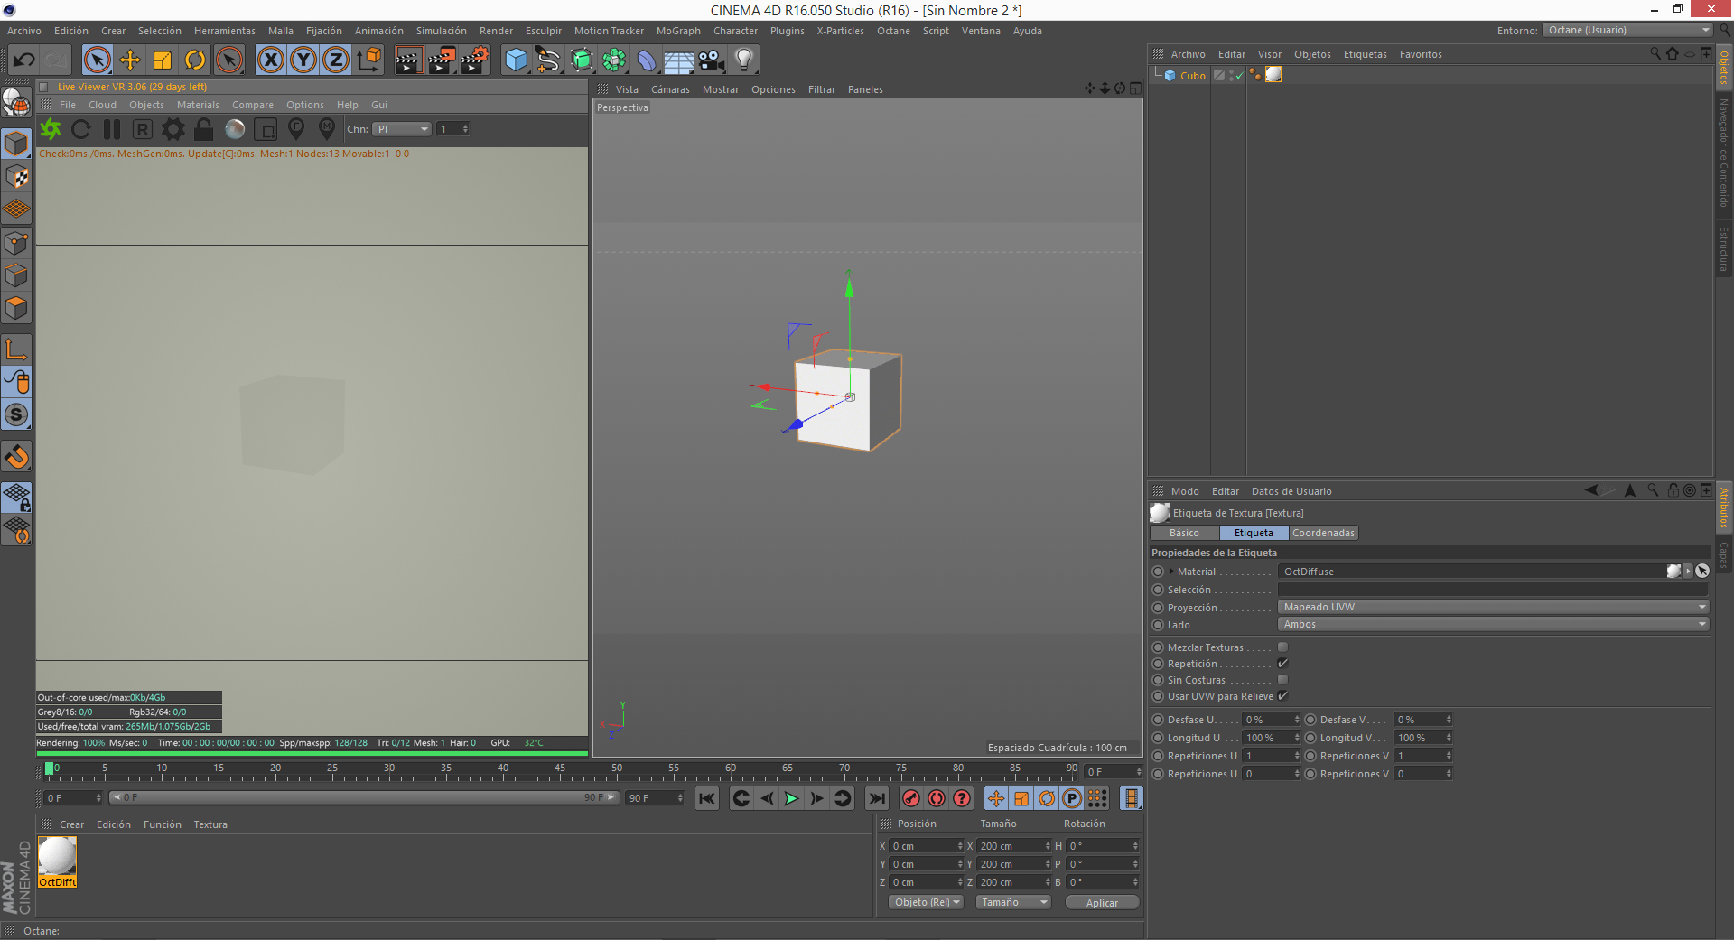The image size is (1734, 940).
Task: Uncheck Usar UVW para Relieve
Action: [x=1282, y=696]
